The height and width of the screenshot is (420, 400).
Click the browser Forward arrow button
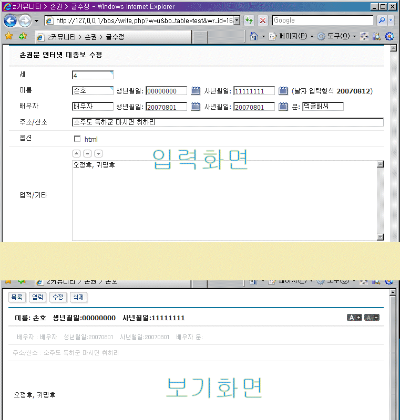click(x=25, y=20)
